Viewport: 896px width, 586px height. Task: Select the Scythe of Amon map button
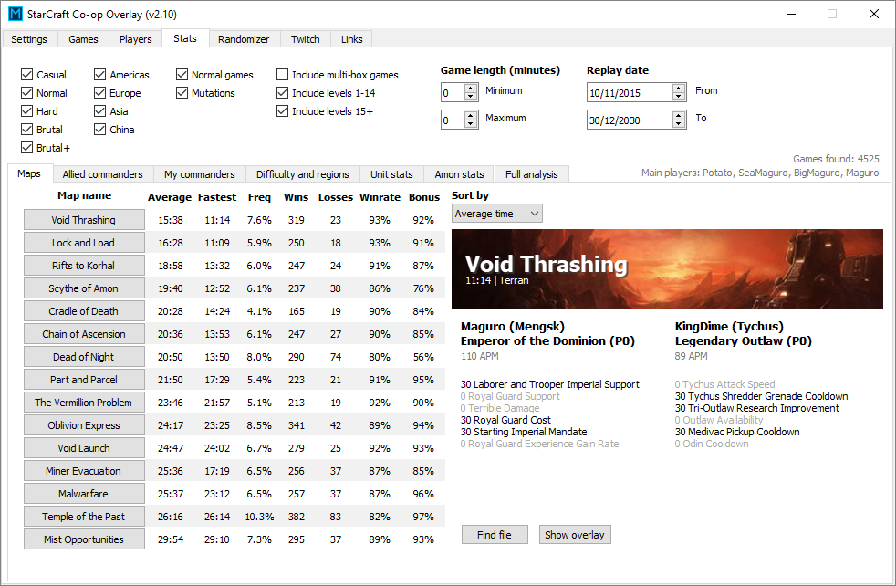84,288
